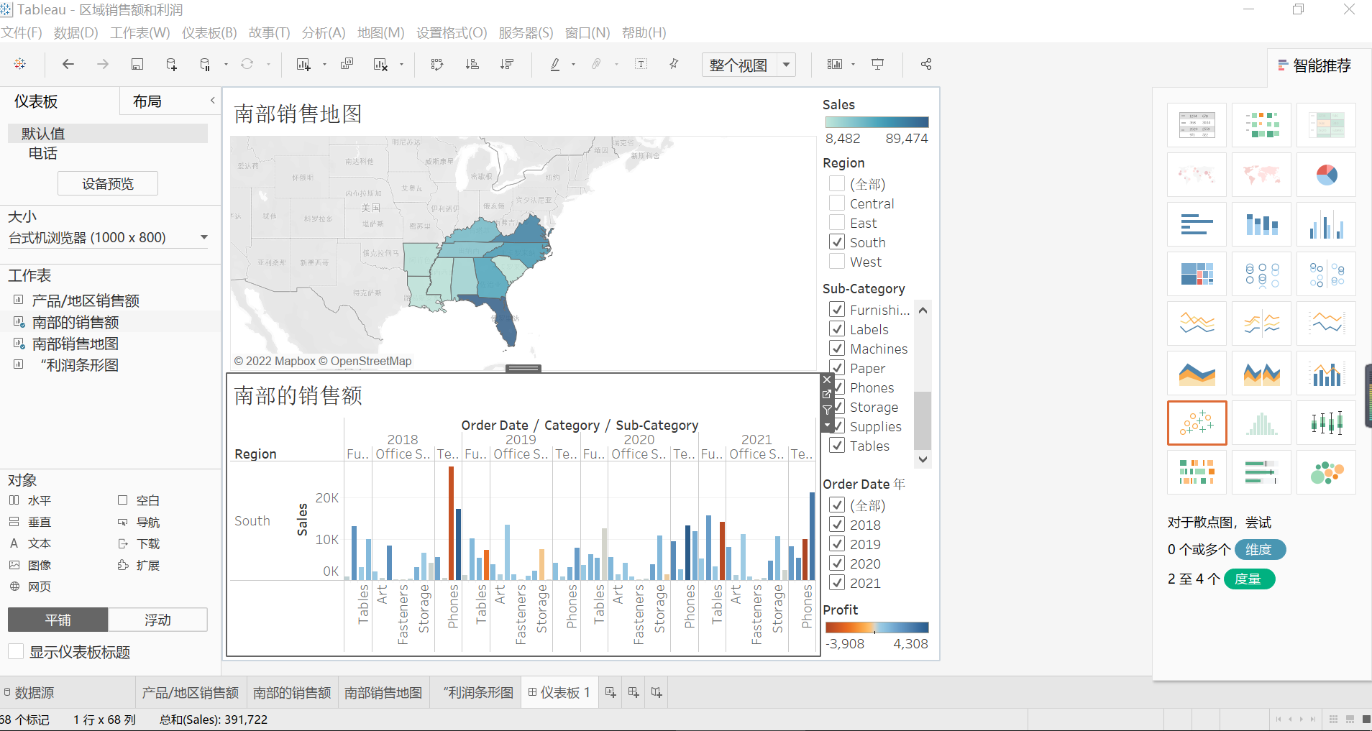1372x731 pixels.
Task: Select the treemap chart type icon
Action: click(x=1197, y=274)
